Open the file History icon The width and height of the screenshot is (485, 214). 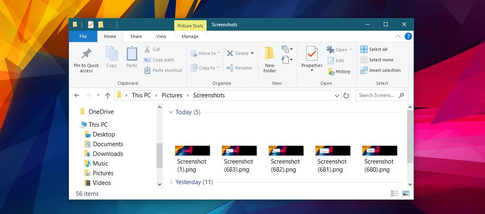331,71
